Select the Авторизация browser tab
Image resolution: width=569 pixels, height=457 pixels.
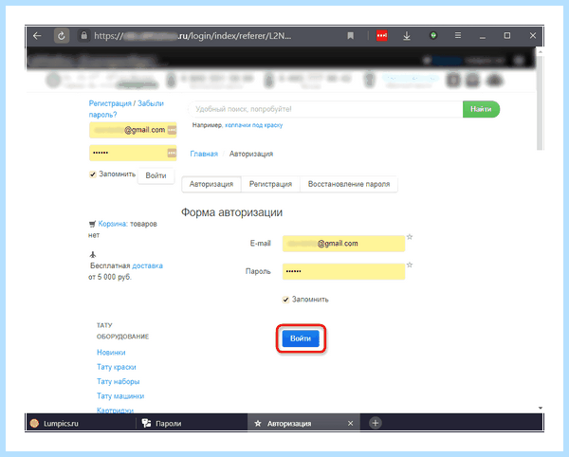pos(303,423)
